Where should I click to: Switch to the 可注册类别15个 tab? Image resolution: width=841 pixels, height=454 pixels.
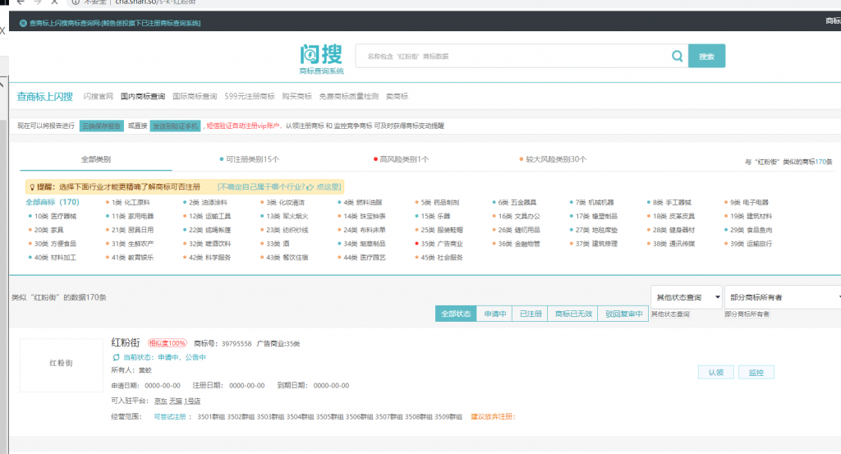(x=250, y=159)
